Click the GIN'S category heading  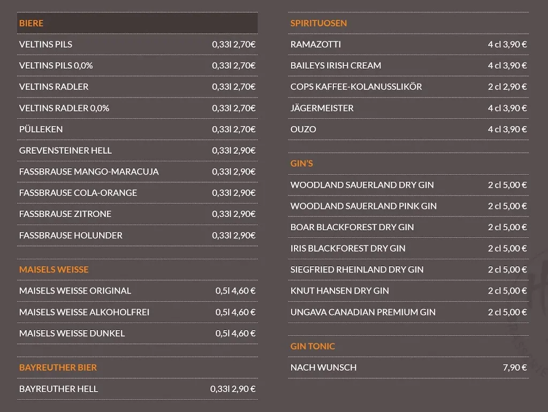[301, 163]
